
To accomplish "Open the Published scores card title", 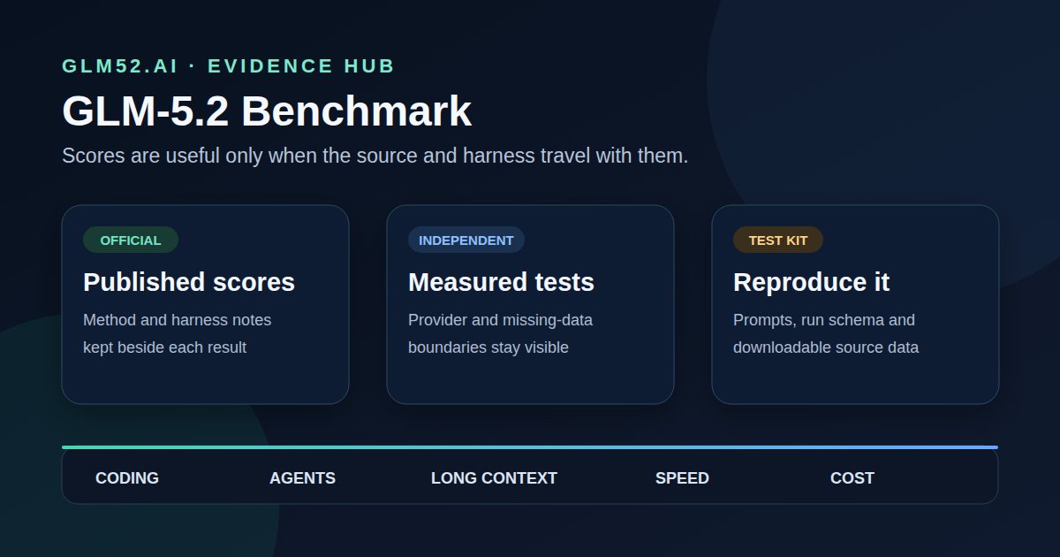I will click(x=189, y=282).
